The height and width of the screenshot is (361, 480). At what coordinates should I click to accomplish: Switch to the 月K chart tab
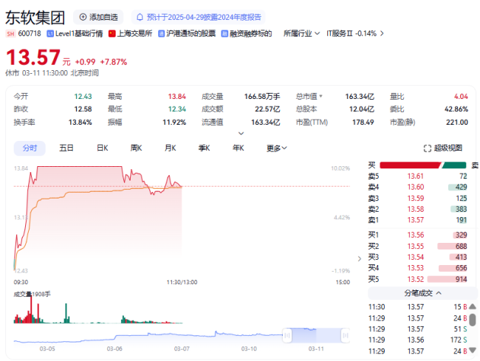[170, 148]
